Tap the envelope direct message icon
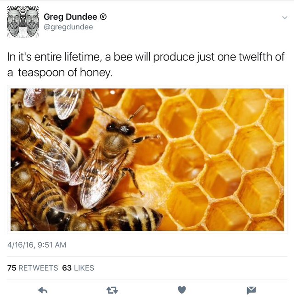This screenshot has height=301, width=294. pos(251,290)
